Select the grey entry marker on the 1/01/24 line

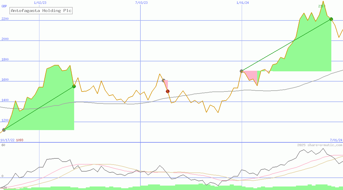[241, 71]
